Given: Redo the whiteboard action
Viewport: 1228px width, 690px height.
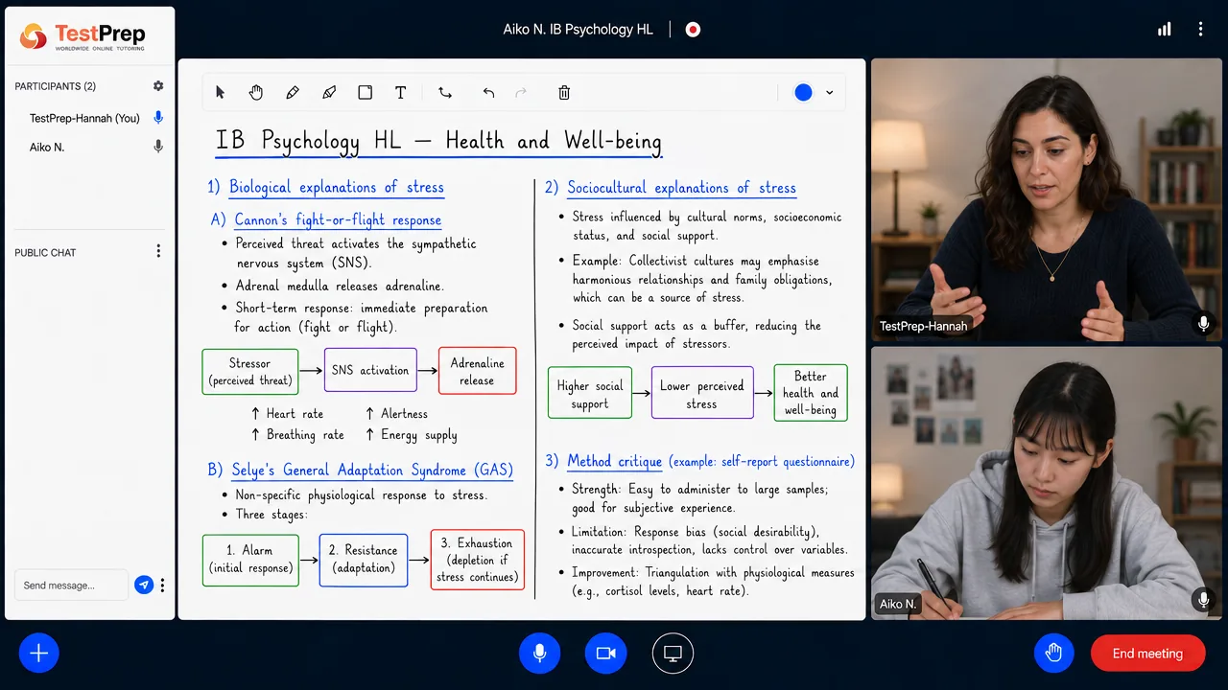Looking at the screenshot, I should coord(522,93).
